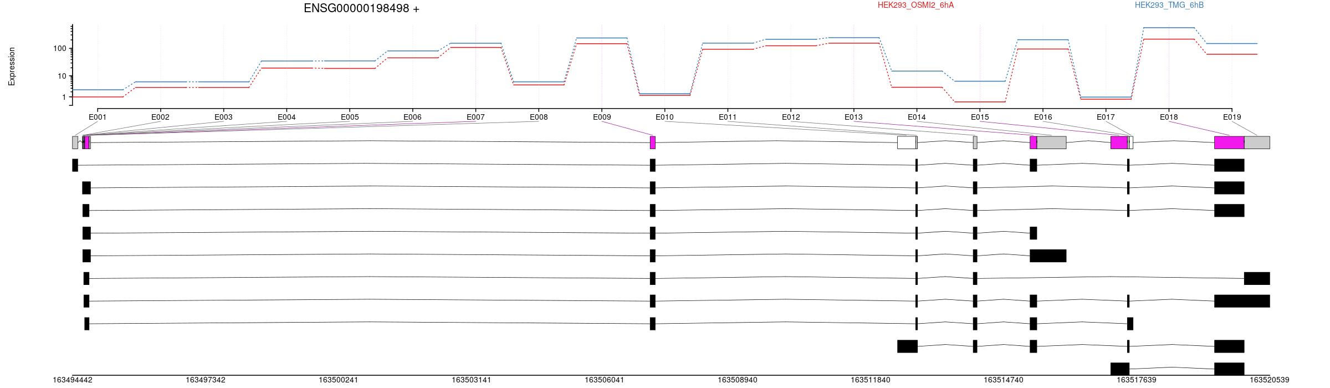Click the gene title ENSG00000198498 +
1330x388 pixels.
coord(361,8)
